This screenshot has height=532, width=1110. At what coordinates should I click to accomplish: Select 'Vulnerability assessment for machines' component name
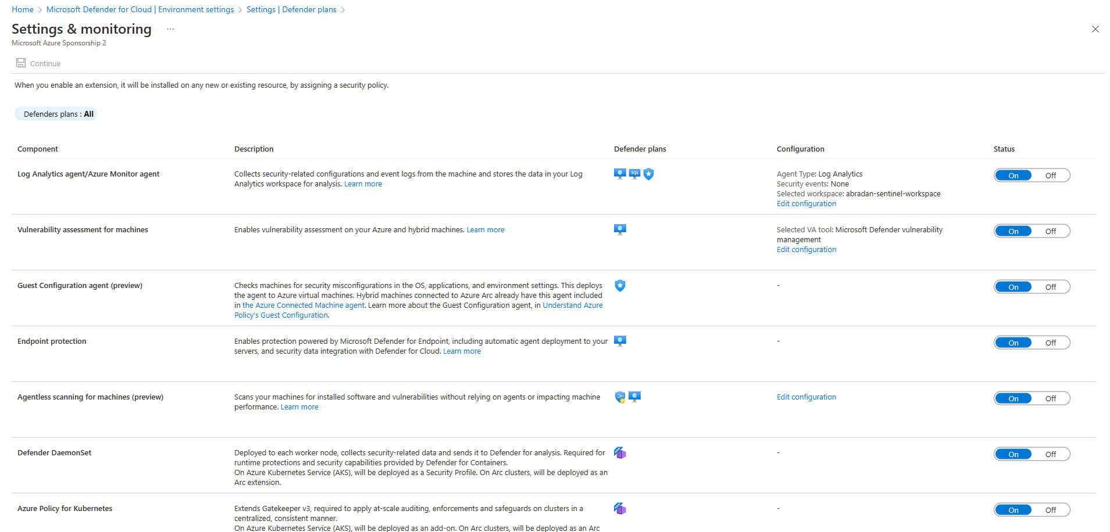tap(83, 229)
